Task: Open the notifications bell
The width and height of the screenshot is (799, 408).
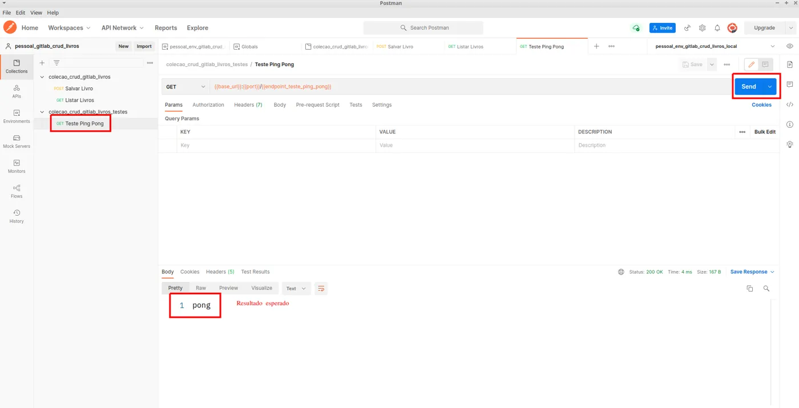Action: coord(717,28)
